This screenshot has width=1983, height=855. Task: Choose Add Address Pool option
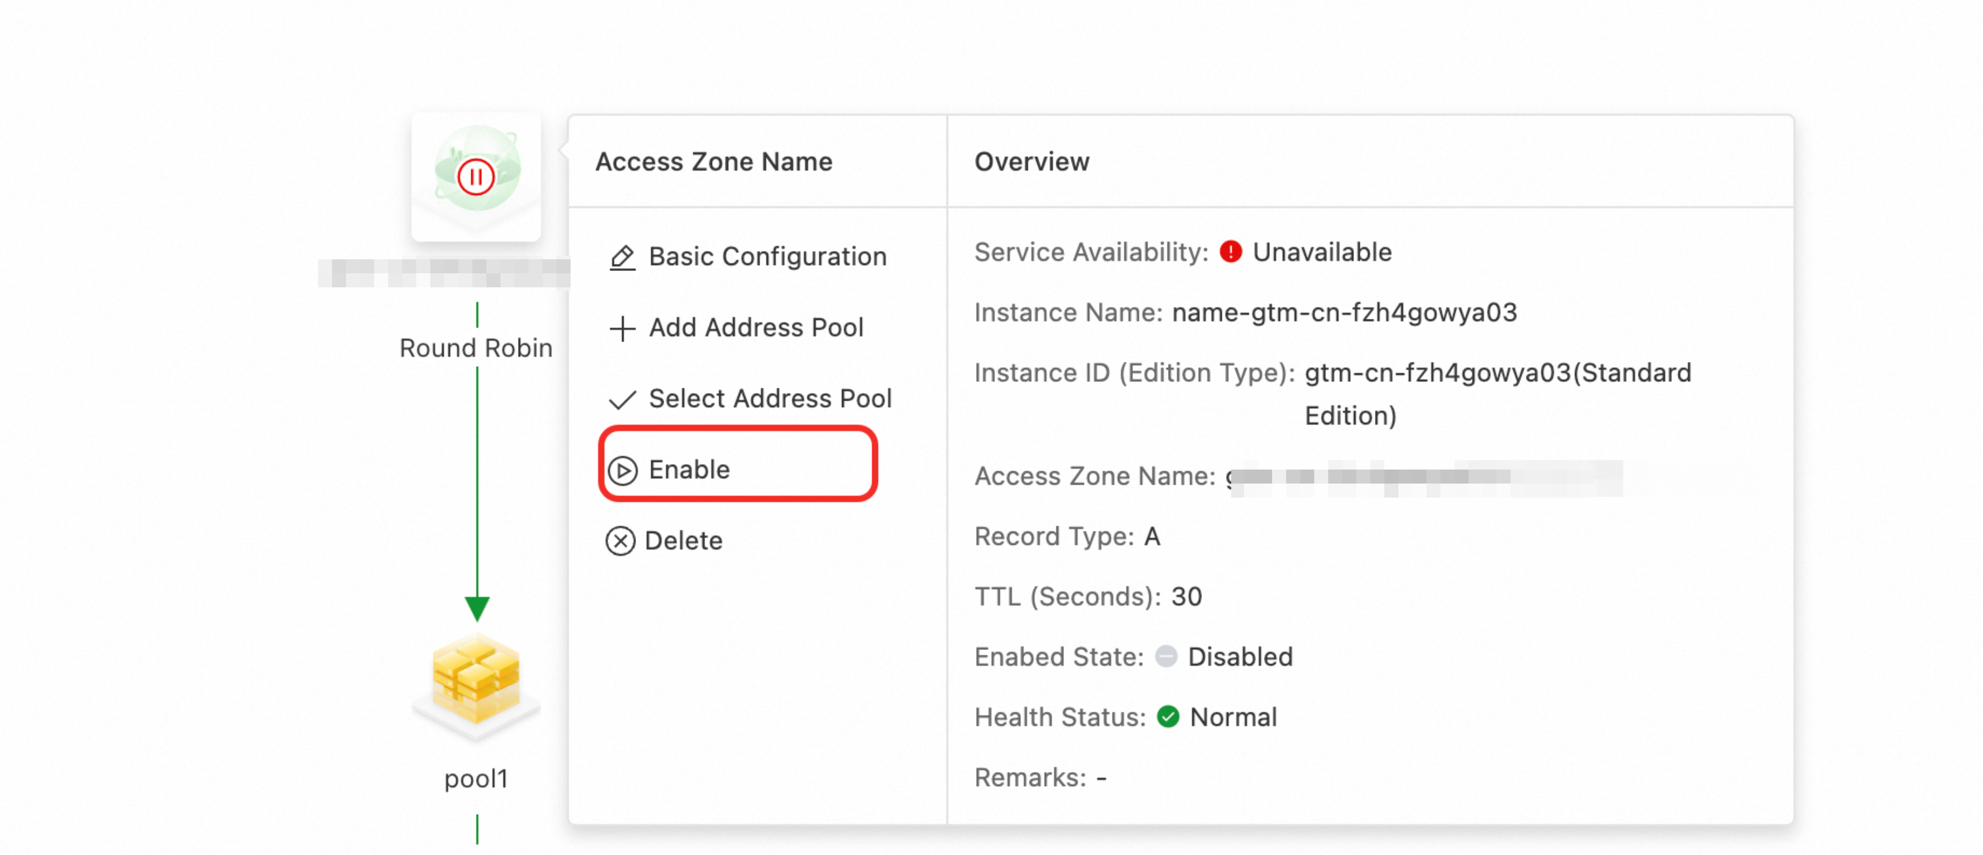755,328
